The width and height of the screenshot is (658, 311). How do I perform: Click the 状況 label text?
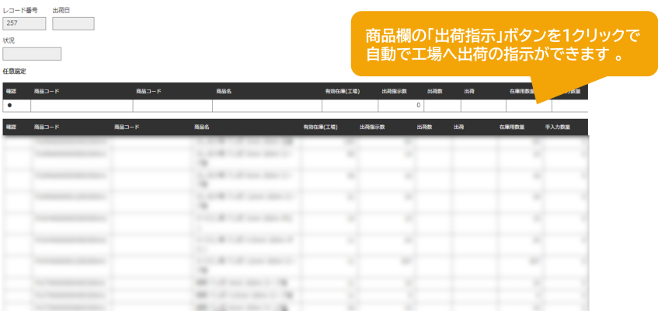tap(9, 40)
